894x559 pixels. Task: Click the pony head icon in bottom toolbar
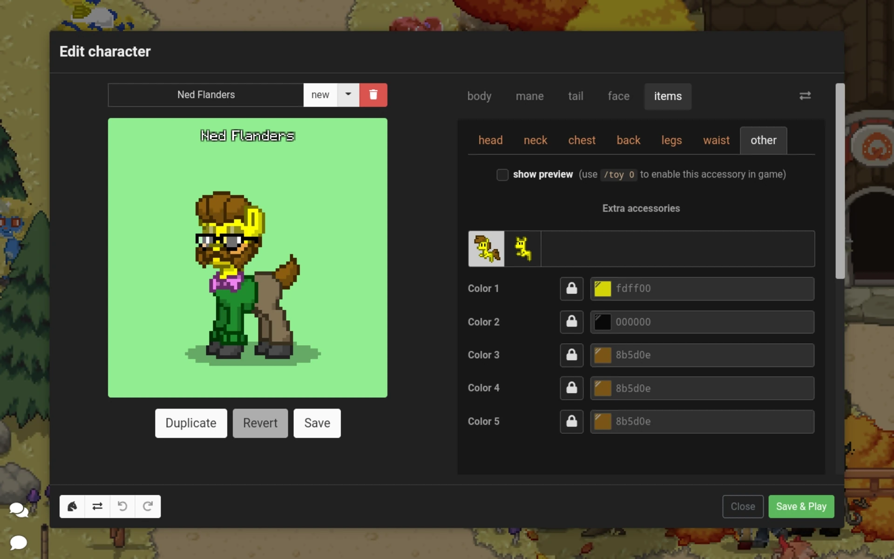click(72, 506)
